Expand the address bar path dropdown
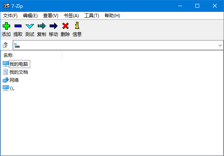This screenshot has width=224, height=156. pyautogui.click(x=220, y=45)
